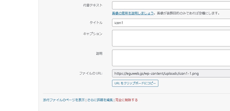Image resolution: width=230 pixels, height=111 pixels.
Task: Click the キャプション field label
Action: tap(93, 34)
